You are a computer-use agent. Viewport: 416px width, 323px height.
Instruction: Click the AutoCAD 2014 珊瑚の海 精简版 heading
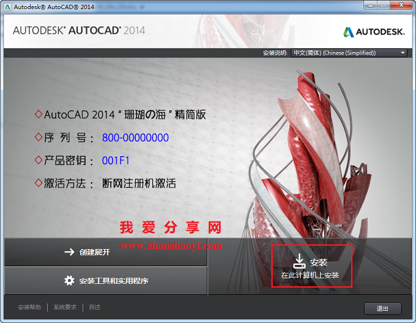point(125,115)
